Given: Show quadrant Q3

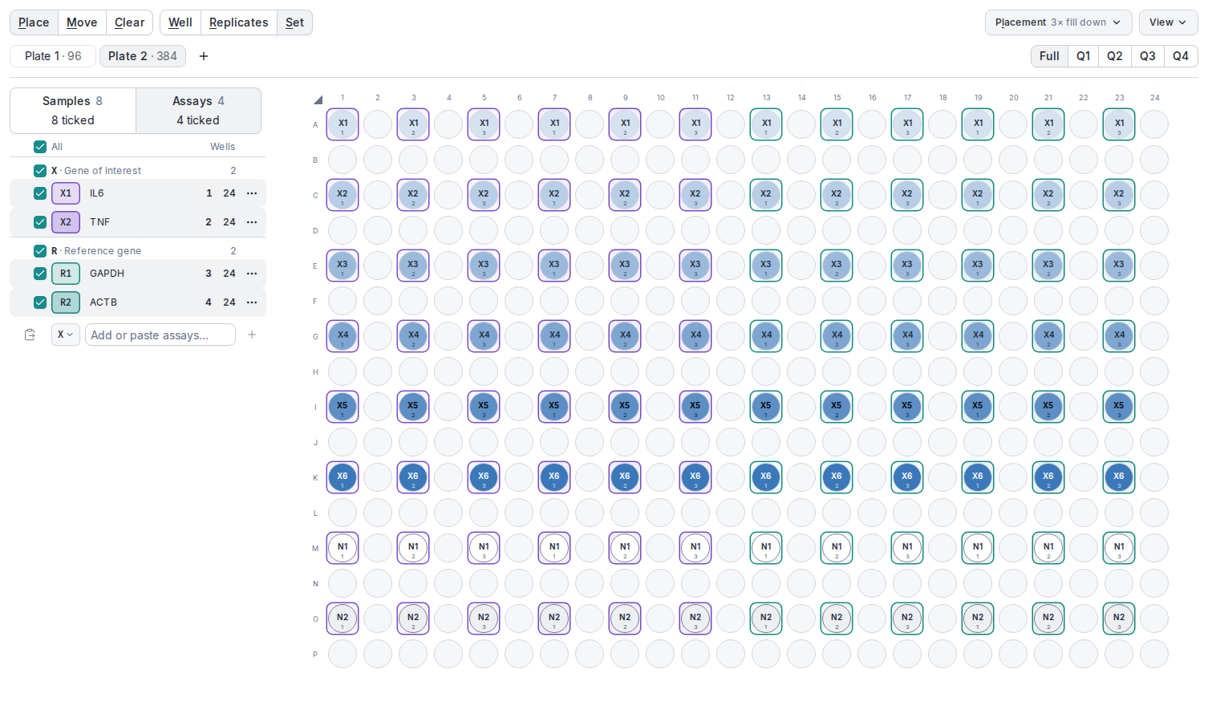Looking at the screenshot, I should click(x=1148, y=56).
